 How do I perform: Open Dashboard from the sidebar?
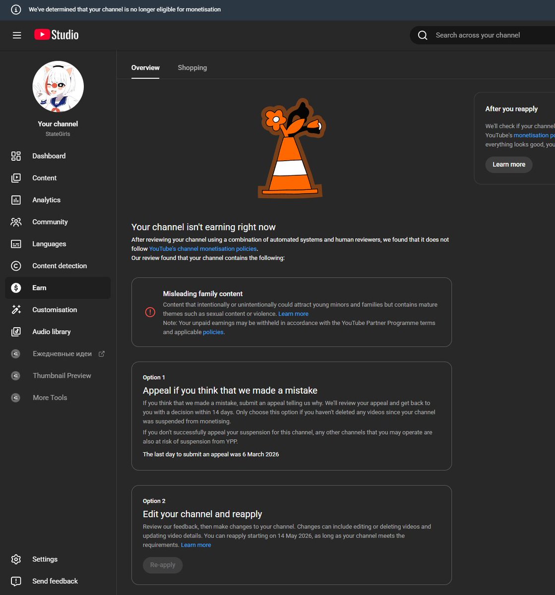(58, 156)
